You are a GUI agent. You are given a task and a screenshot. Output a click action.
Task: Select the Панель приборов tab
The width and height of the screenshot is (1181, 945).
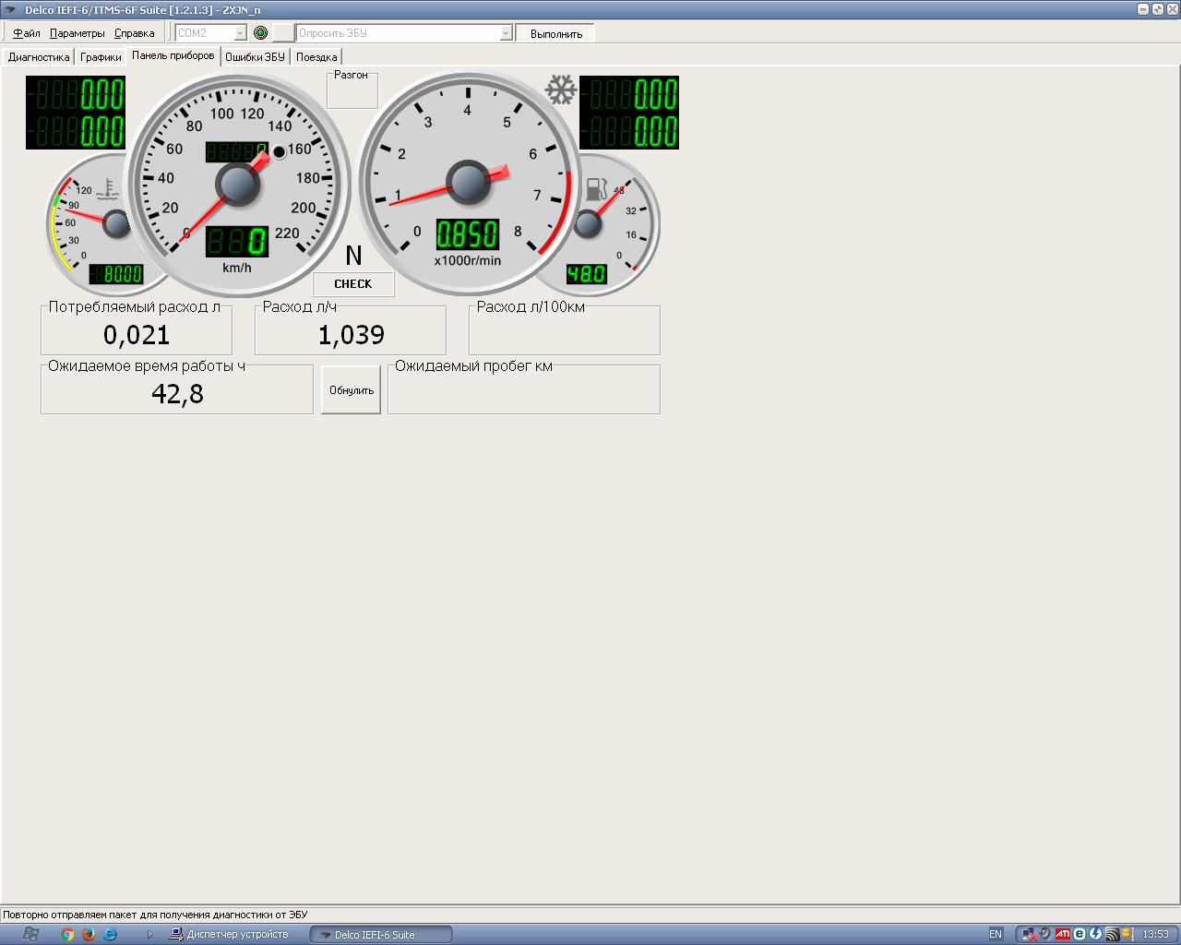[x=173, y=55]
